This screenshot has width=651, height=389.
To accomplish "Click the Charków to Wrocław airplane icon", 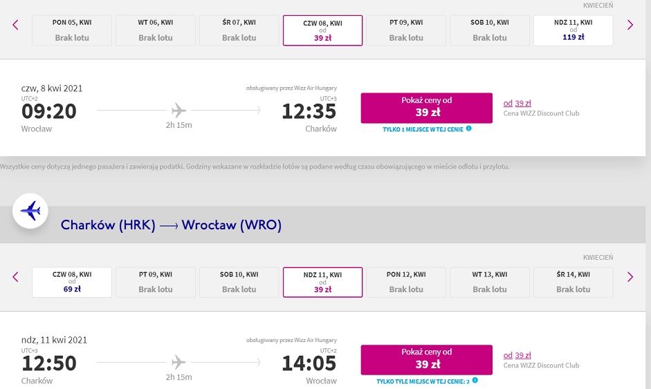I will (30, 211).
